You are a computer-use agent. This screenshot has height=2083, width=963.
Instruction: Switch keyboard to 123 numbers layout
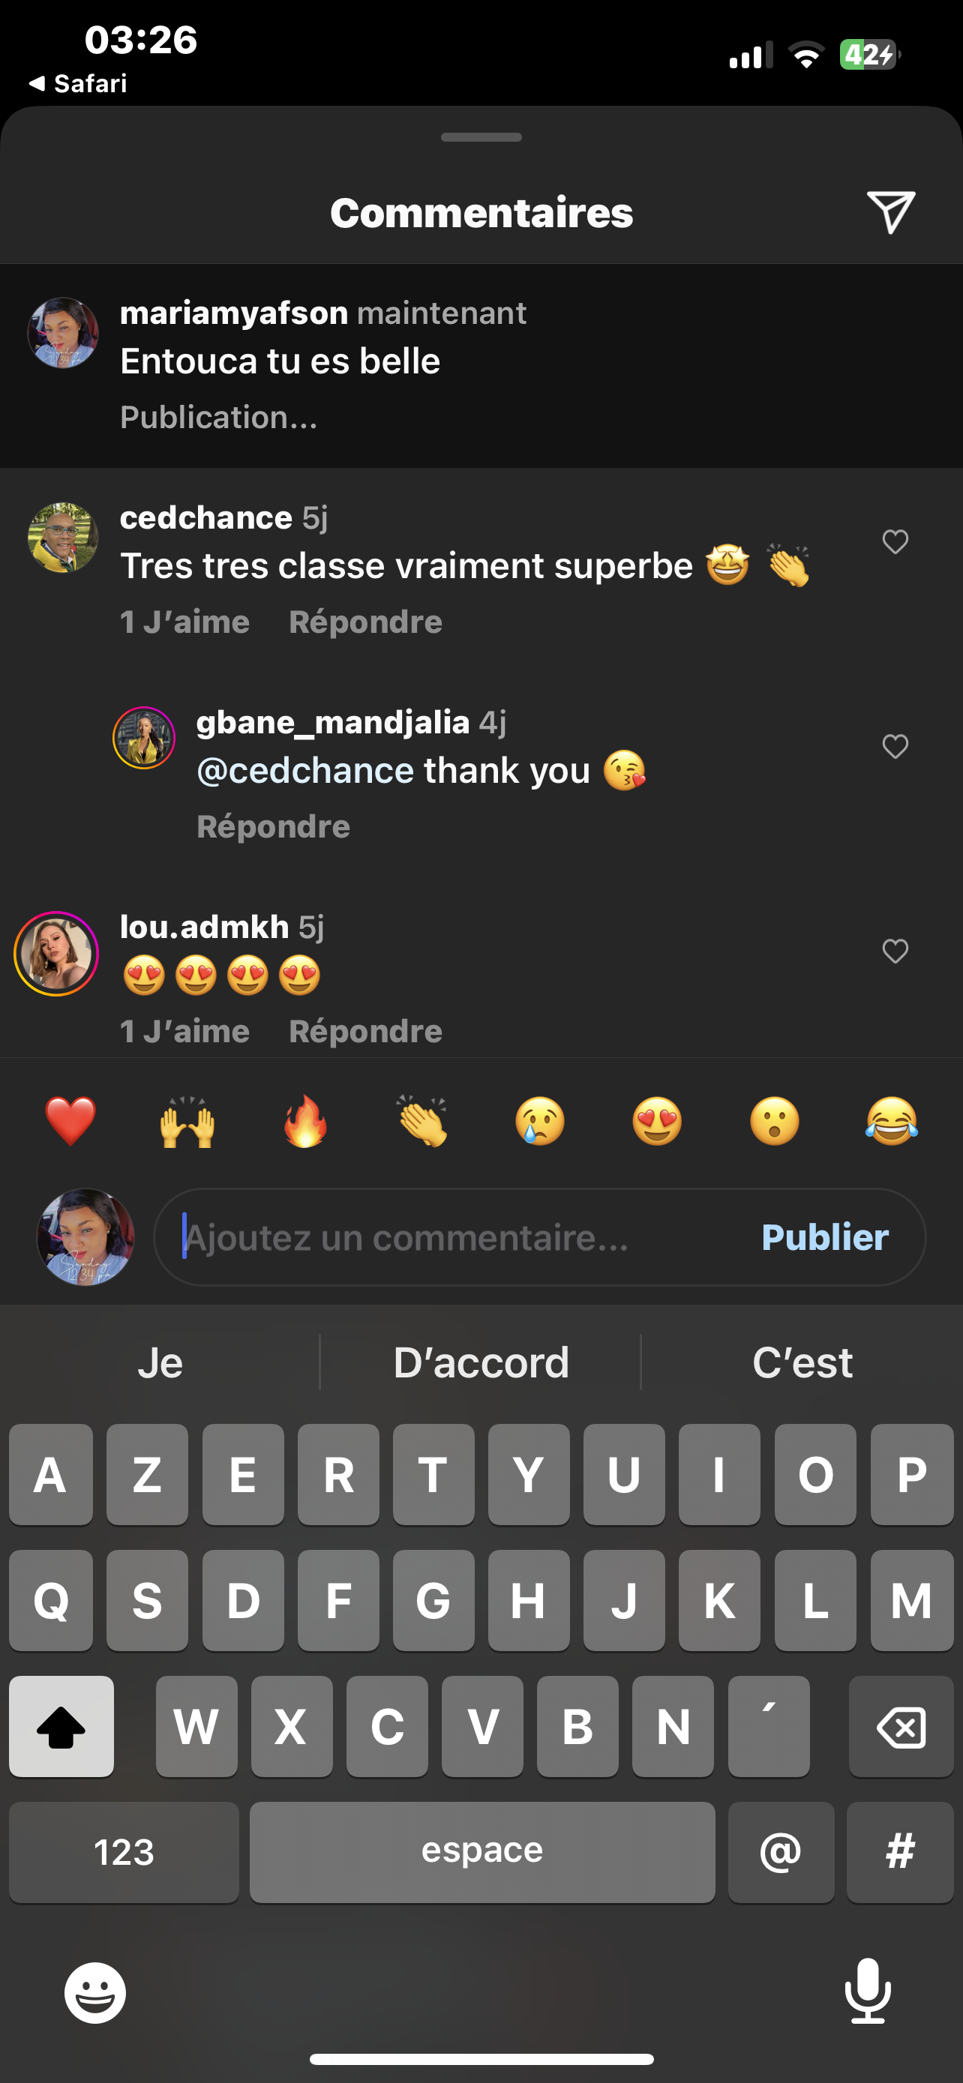click(x=124, y=1852)
